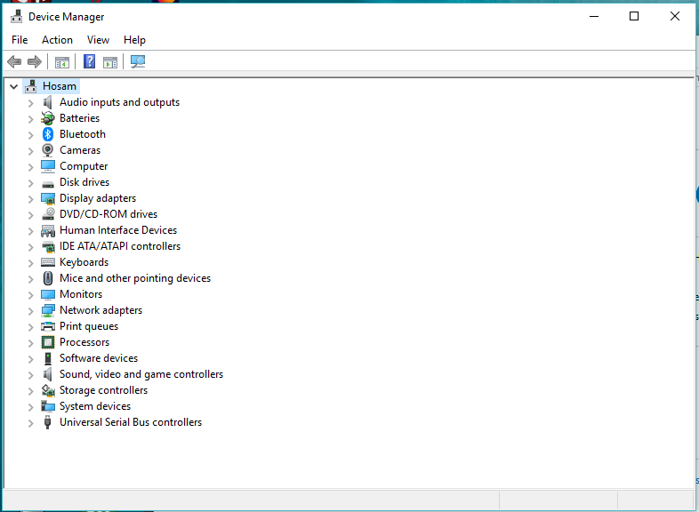Screen dimensions: 699x512
Task: Click the Bluetooth logo icon
Action: tap(48, 134)
